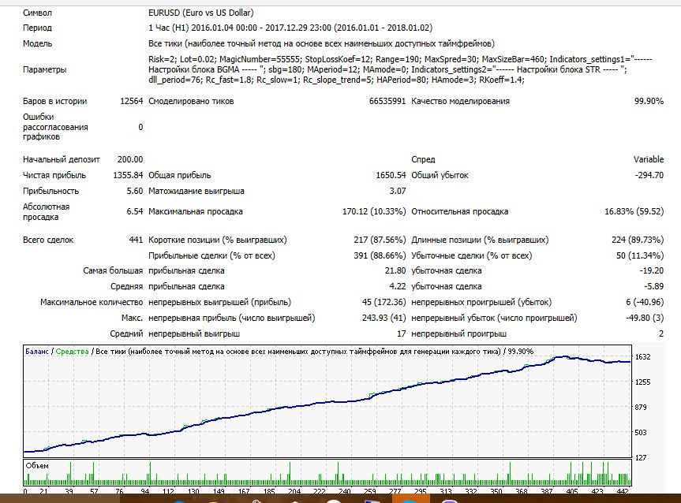The width and height of the screenshot is (681, 503).
Task: Click the "Максимальное количество" row label
Action: 92,302
